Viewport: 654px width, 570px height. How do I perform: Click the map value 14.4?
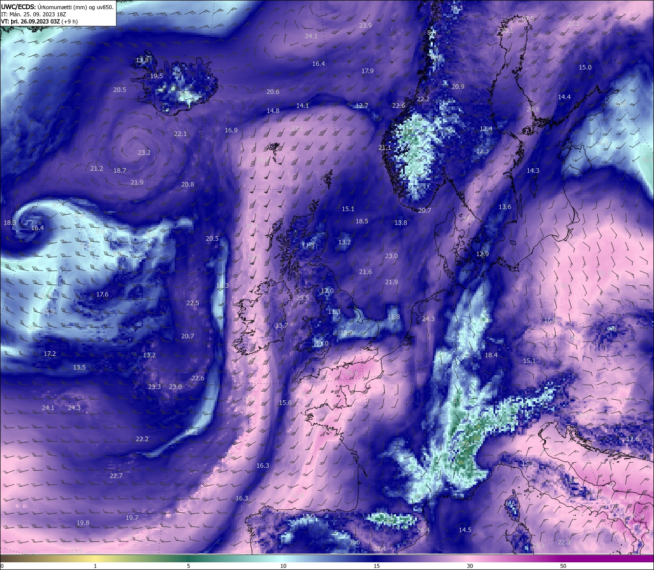point(564,97)
